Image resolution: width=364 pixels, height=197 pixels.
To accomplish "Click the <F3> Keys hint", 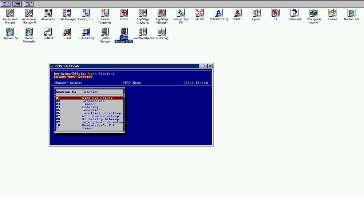I will (x=132, y=83).
